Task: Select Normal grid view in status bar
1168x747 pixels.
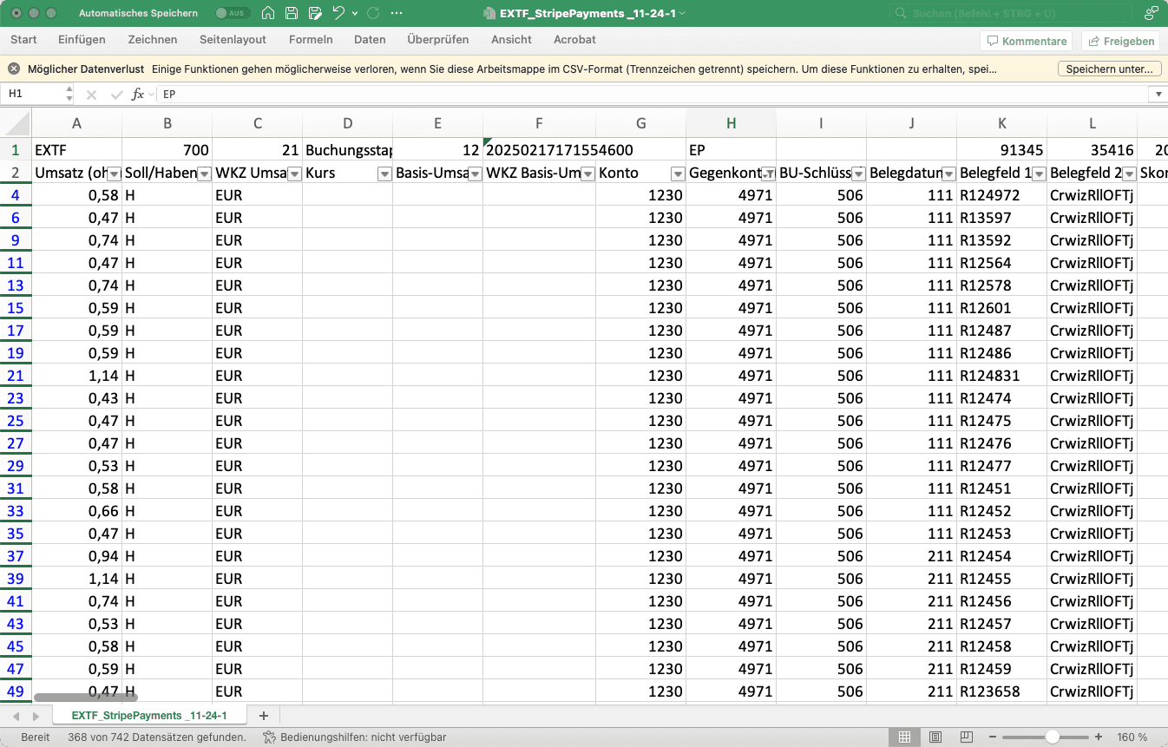Action: coord(904,737)
